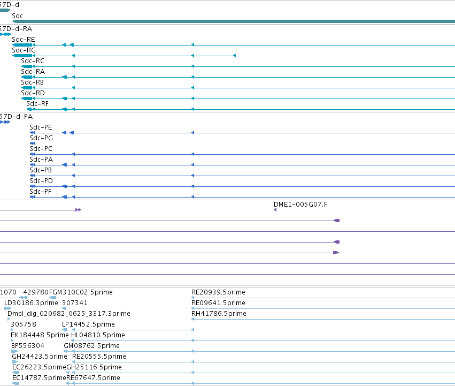Select the GM08762.5prime EST label
This screenshot has width=455, height=386.
coord(92,346)
